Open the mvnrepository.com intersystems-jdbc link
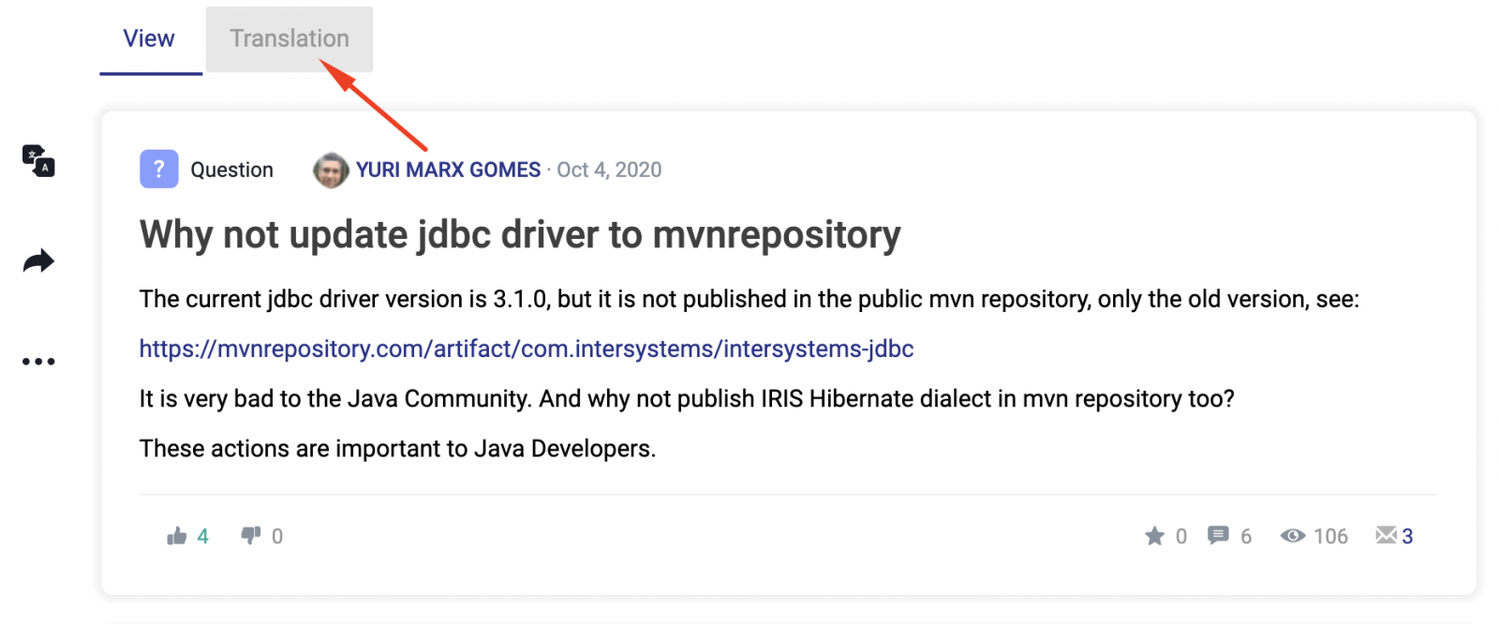This screenshot has width=1499, height=624. tap(526, 349)
